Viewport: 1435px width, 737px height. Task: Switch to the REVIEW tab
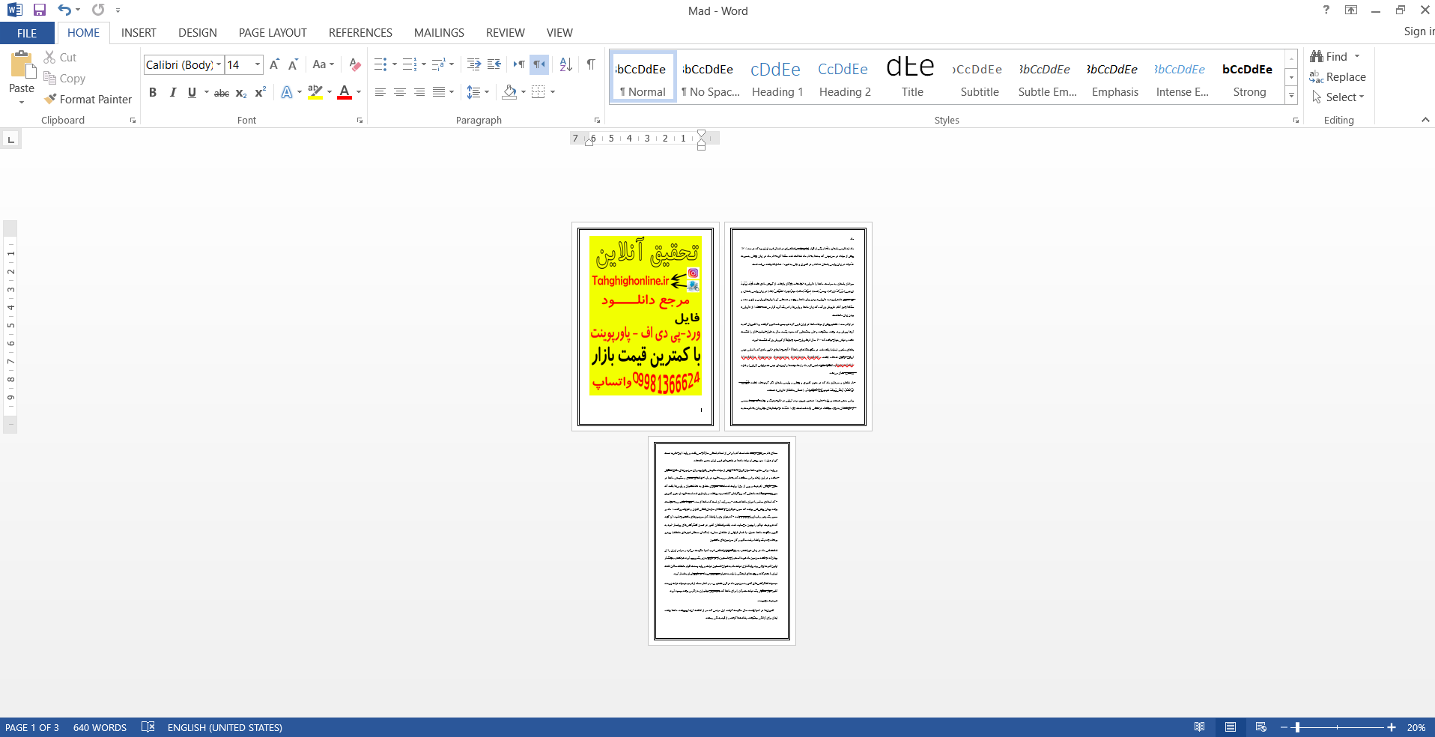[x=505, y=33]
